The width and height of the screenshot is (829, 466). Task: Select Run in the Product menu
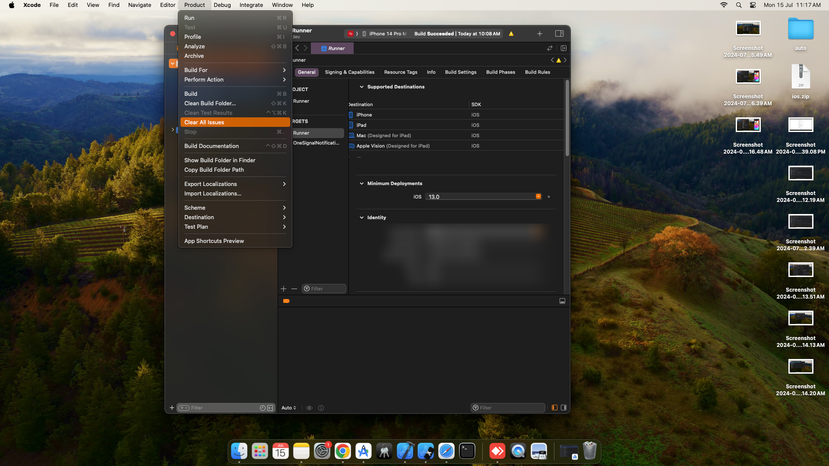[235, 18]
